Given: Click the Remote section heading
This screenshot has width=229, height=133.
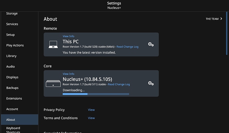Looking at the screenshot, I should (x=50, y=28).
